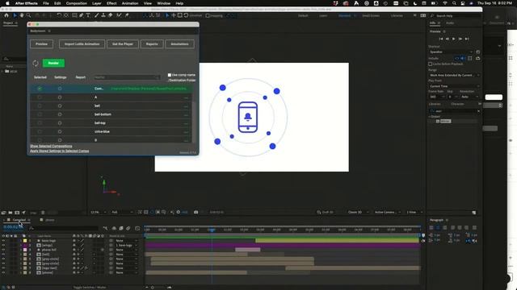Viewport: 517px width, 290px height.
Task: Select the Rectangle shape tool
Action: (x=74, y=15)
